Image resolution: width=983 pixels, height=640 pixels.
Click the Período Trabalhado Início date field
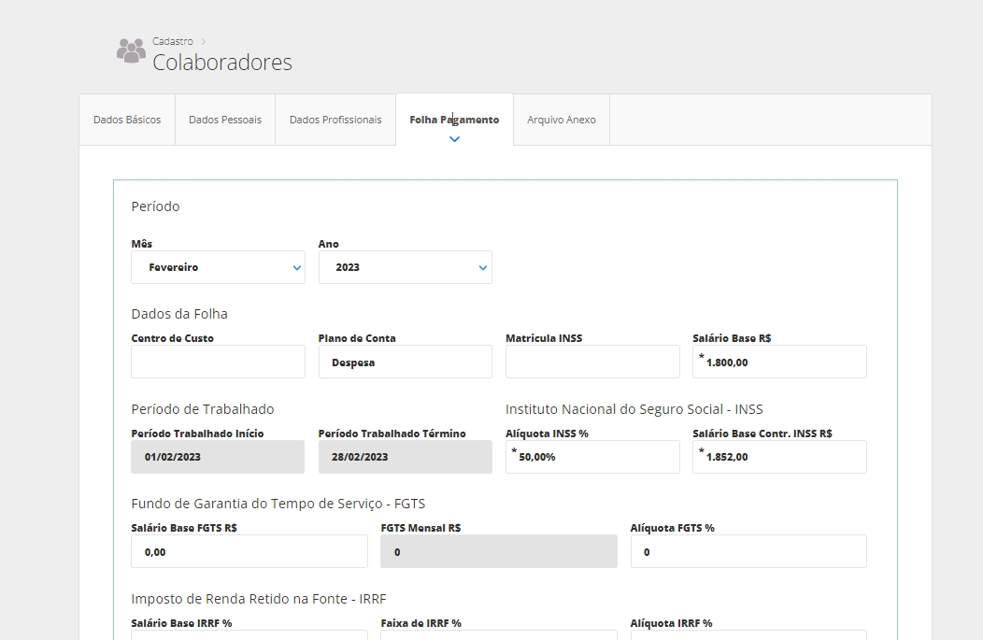[218, 457]
